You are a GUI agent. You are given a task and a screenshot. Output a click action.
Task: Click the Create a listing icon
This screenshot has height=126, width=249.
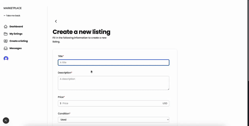pos(6,41)
